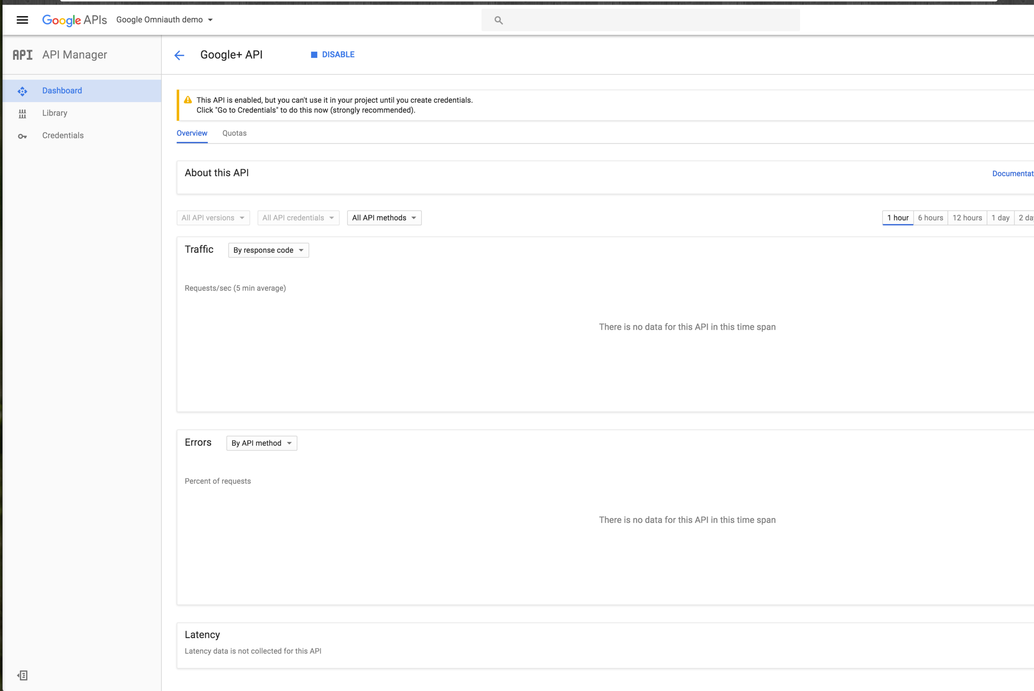Open the All API methods dropdown
Viewport: 1034px width, 691px height.
coord(385,218)
